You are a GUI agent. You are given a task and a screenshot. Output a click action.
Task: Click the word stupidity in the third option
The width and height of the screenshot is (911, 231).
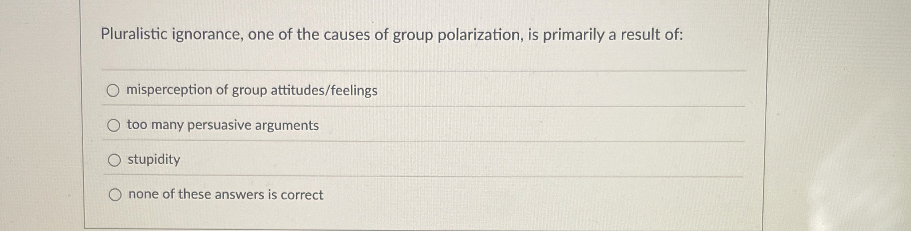click(153, 159)
